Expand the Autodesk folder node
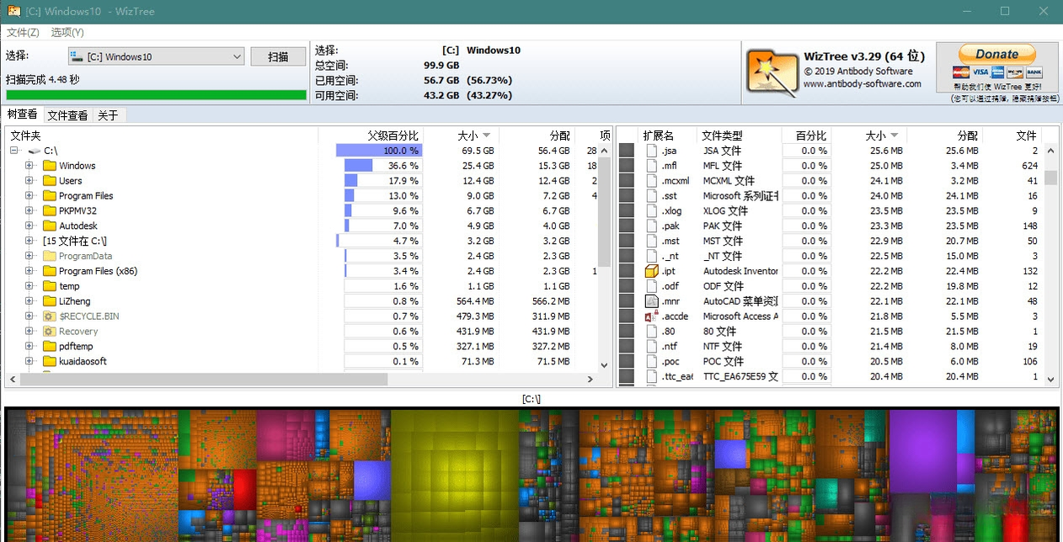 [x=29, y=226]
